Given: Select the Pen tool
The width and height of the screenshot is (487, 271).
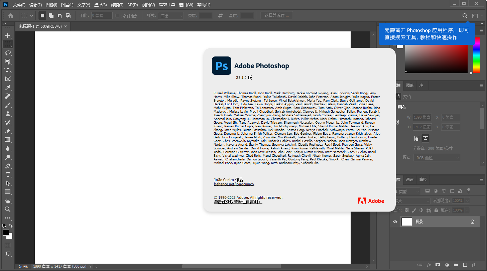Looking at the screenshot, I should [x=8, y=166].
